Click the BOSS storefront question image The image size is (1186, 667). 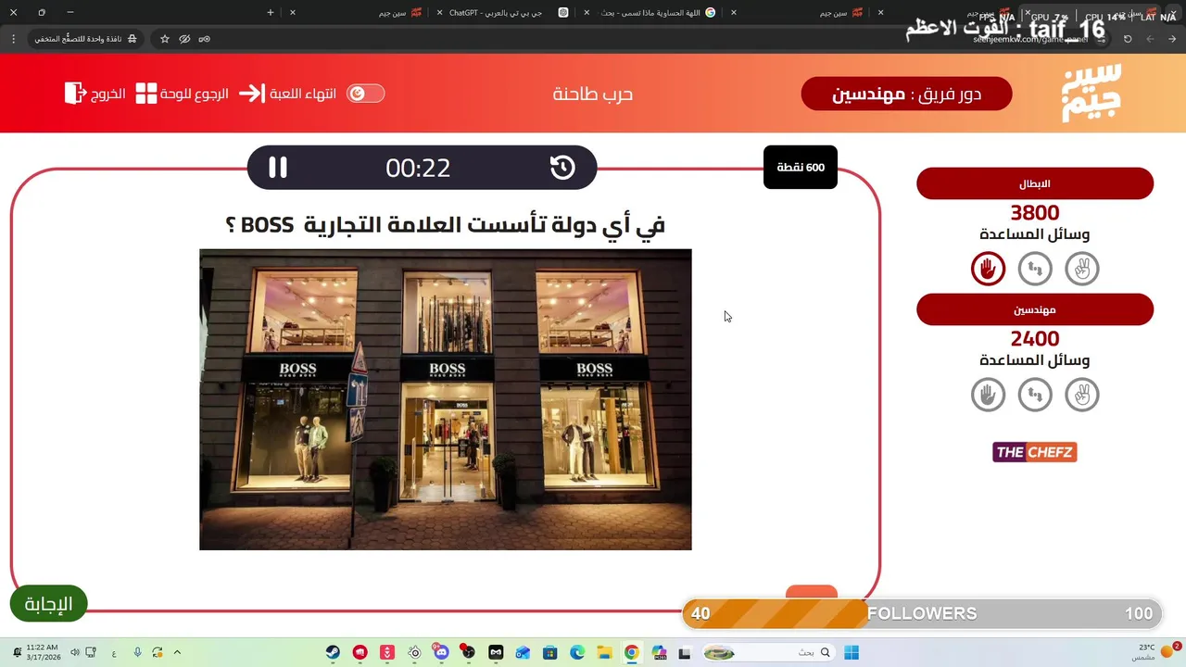point(446,399)
